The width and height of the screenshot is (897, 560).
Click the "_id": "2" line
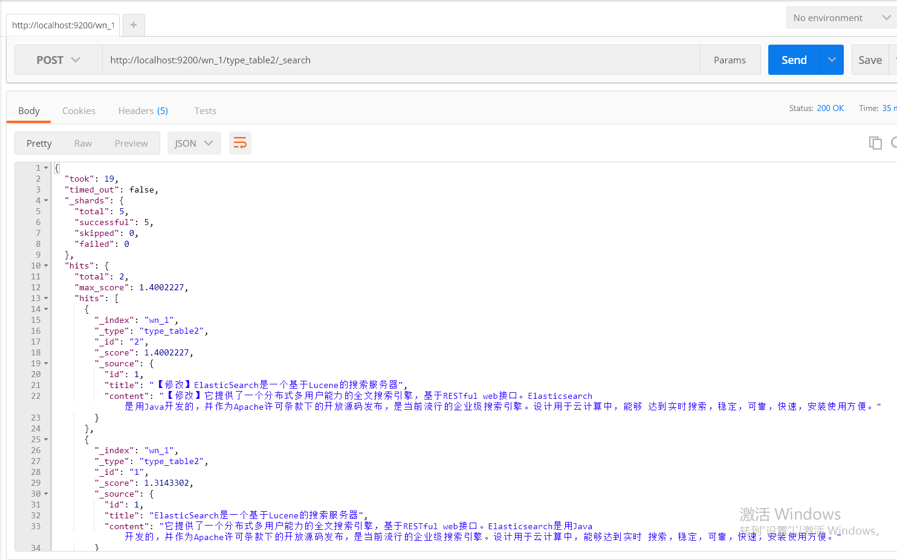click(x=121, y=342)
